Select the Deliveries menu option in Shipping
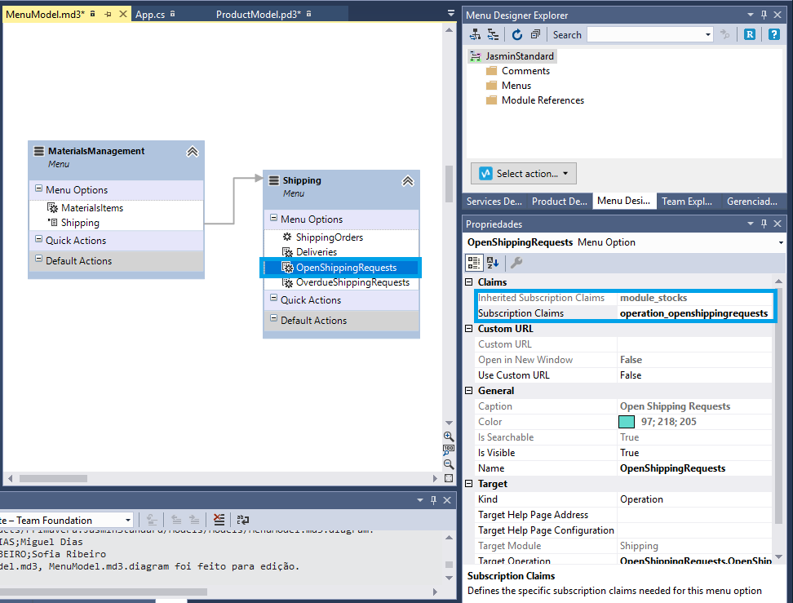 tap(317, 252)
